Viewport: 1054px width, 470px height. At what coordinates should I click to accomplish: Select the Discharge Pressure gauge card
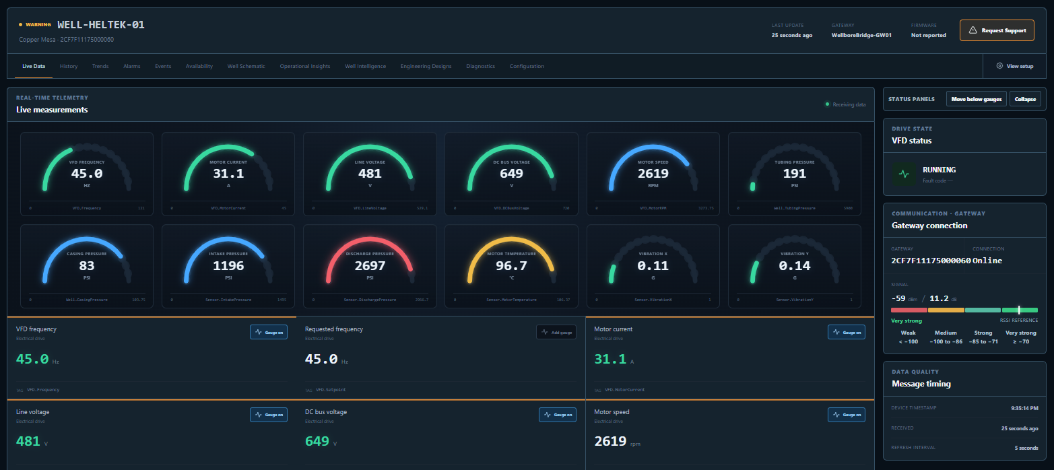coord(370,267)
